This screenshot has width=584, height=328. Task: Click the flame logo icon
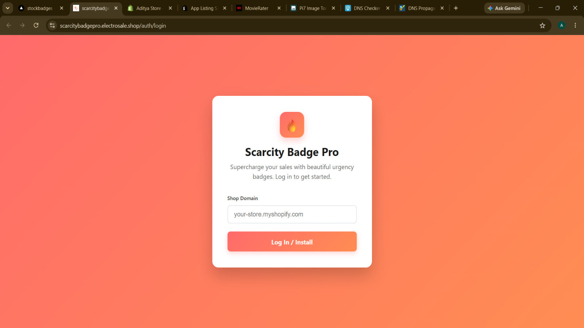pos(292,125)
